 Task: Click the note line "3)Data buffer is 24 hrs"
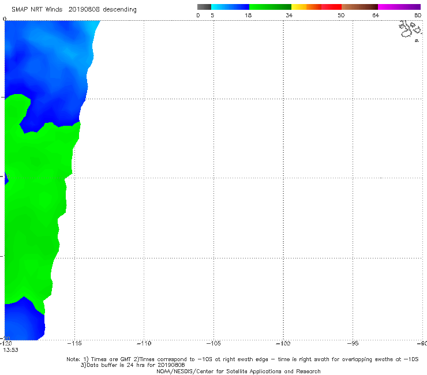(133, 365)
